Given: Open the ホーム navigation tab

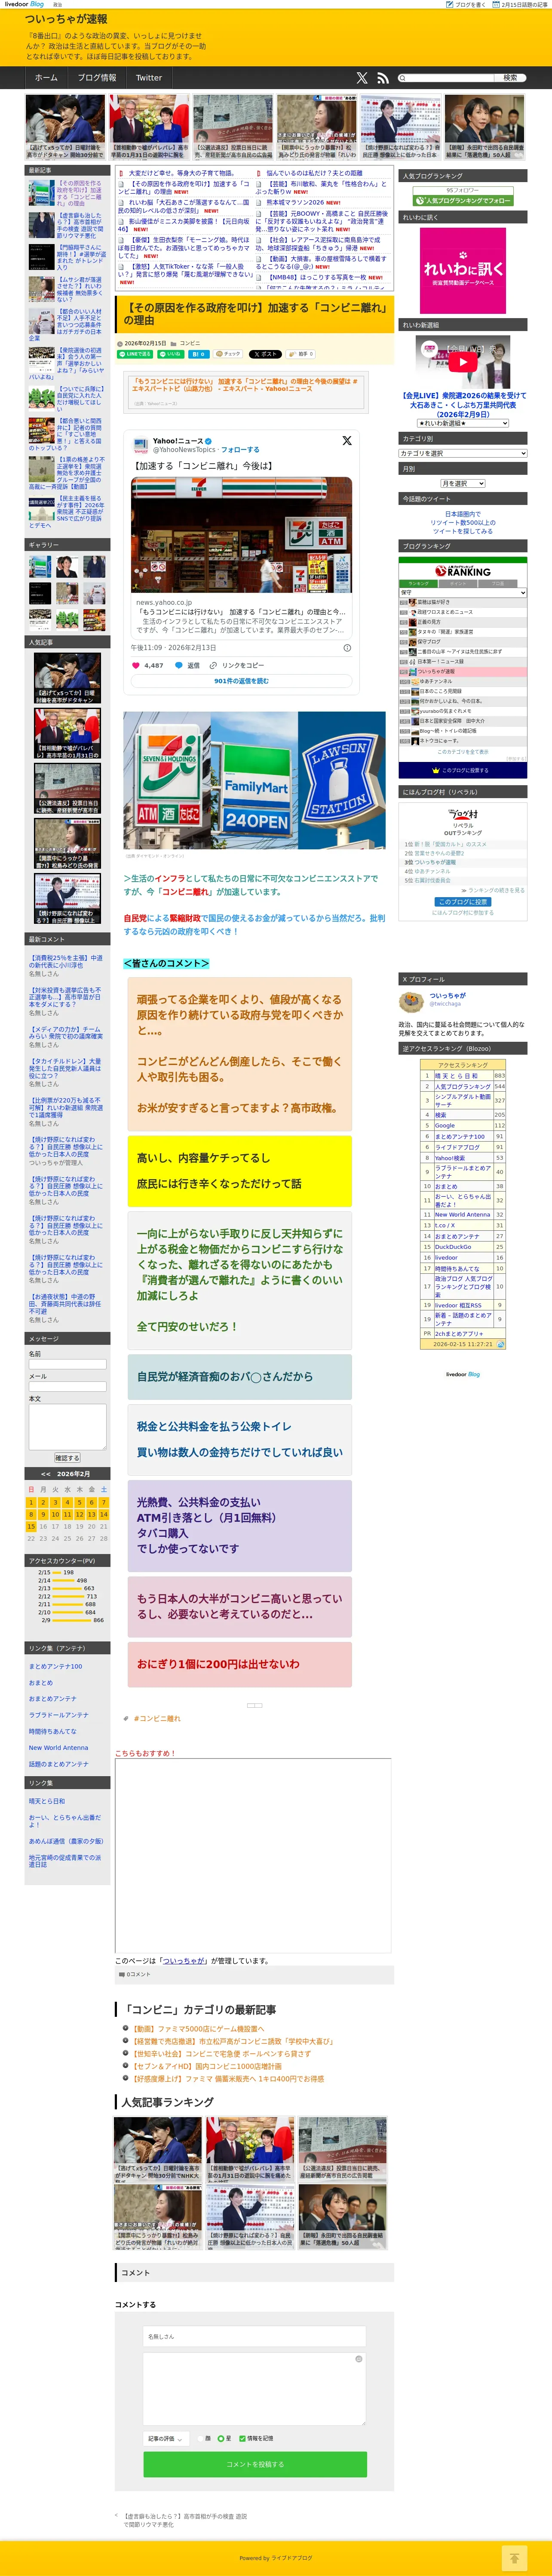Looking at the screenshot, I should (x=46, y=77).
